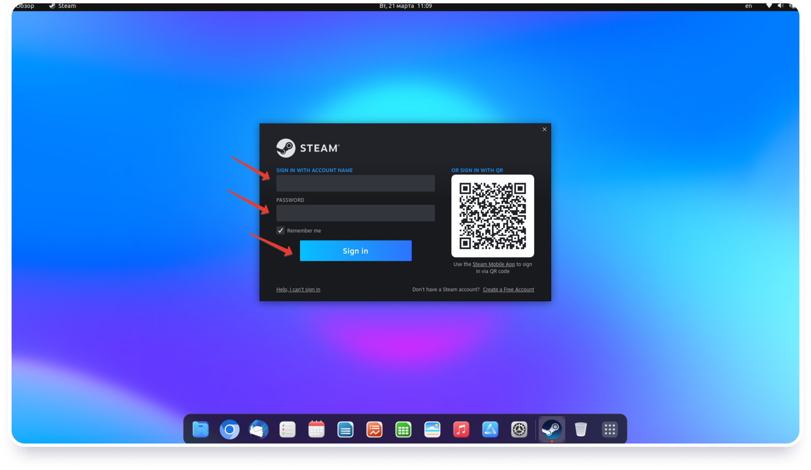This screenshot has width=811, height=470.
Task: Open the green spreadsheet app in dock
Action: tap(403, 429)
